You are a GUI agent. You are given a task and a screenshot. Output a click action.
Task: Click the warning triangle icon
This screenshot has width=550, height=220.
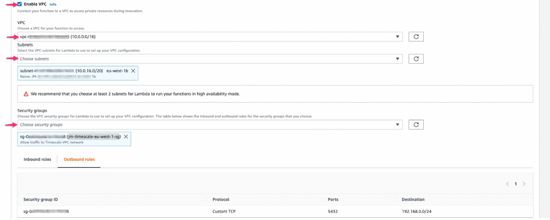point(26,94)
